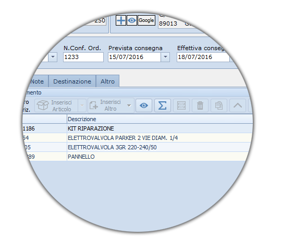Click the eye view icon in toolbar

coord(144,105)
